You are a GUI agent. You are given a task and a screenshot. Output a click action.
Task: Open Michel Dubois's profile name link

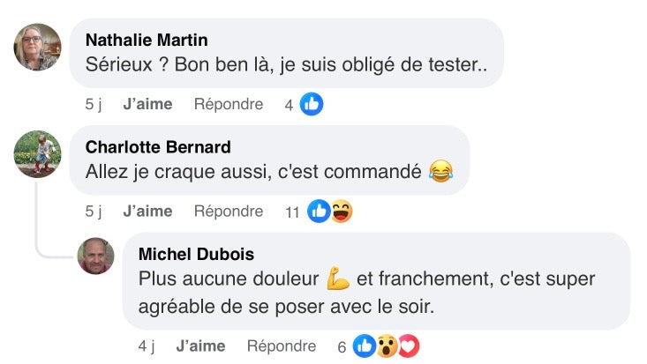pyautogui.click(x=197, y=254)
